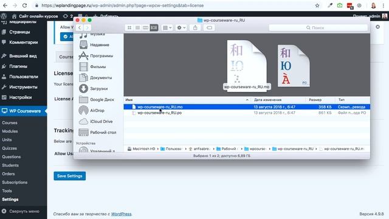
Task: Click the Finder share button
Action: [x=195, y=27]
